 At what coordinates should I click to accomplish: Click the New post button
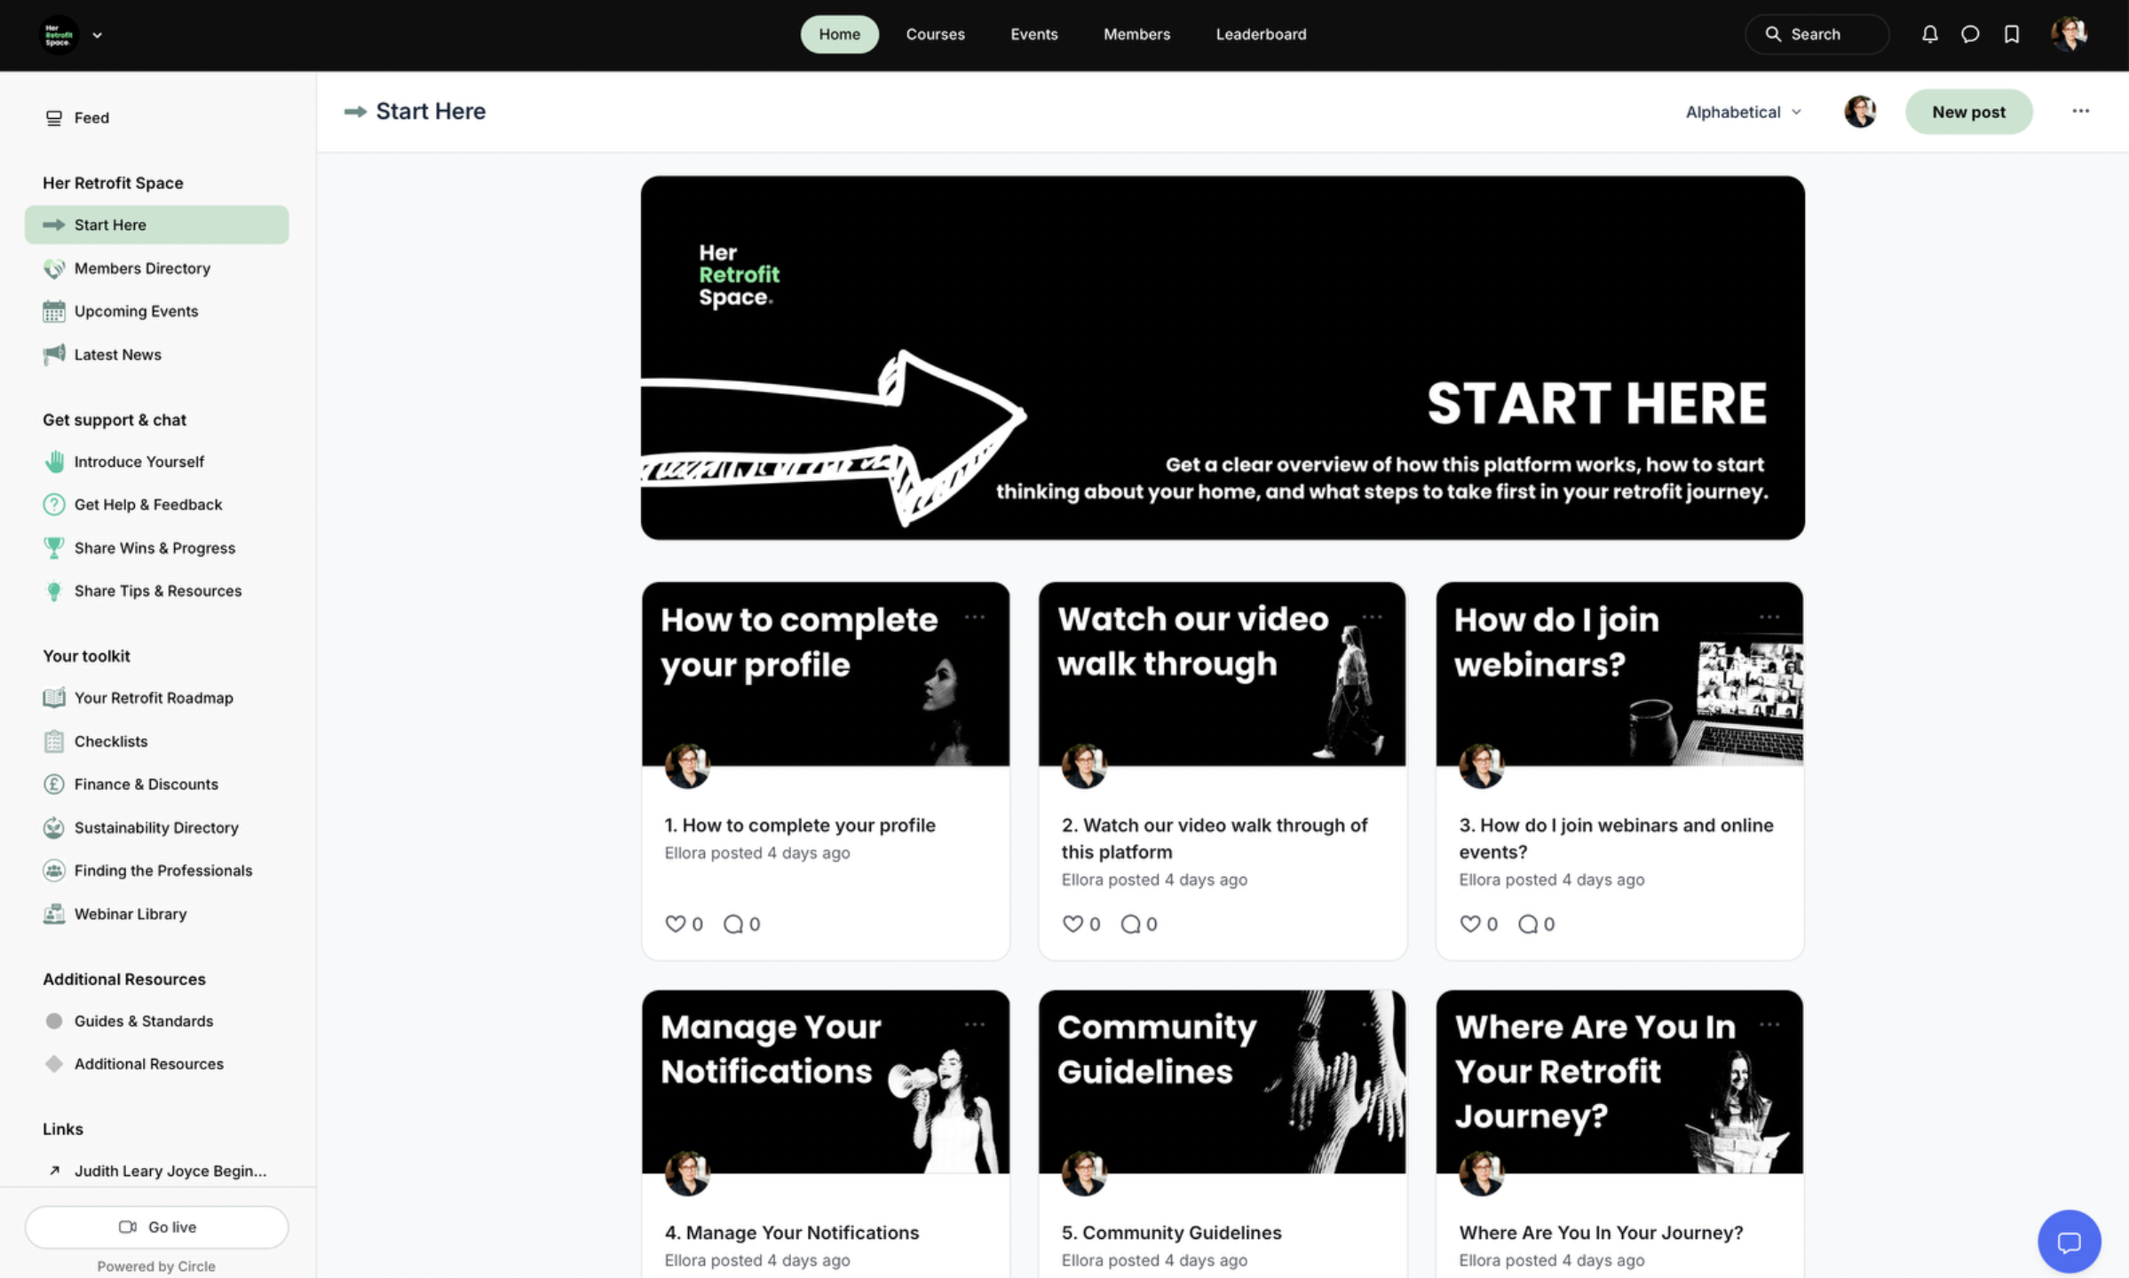[x=1968, y=112]
